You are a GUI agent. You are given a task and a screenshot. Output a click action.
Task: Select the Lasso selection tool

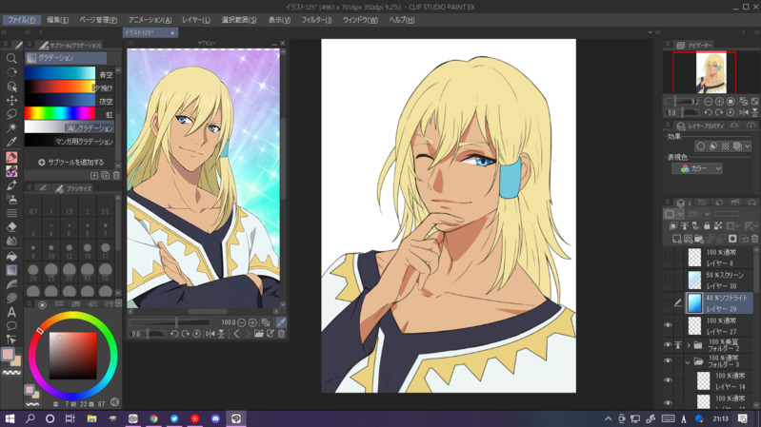pos(11,114)
